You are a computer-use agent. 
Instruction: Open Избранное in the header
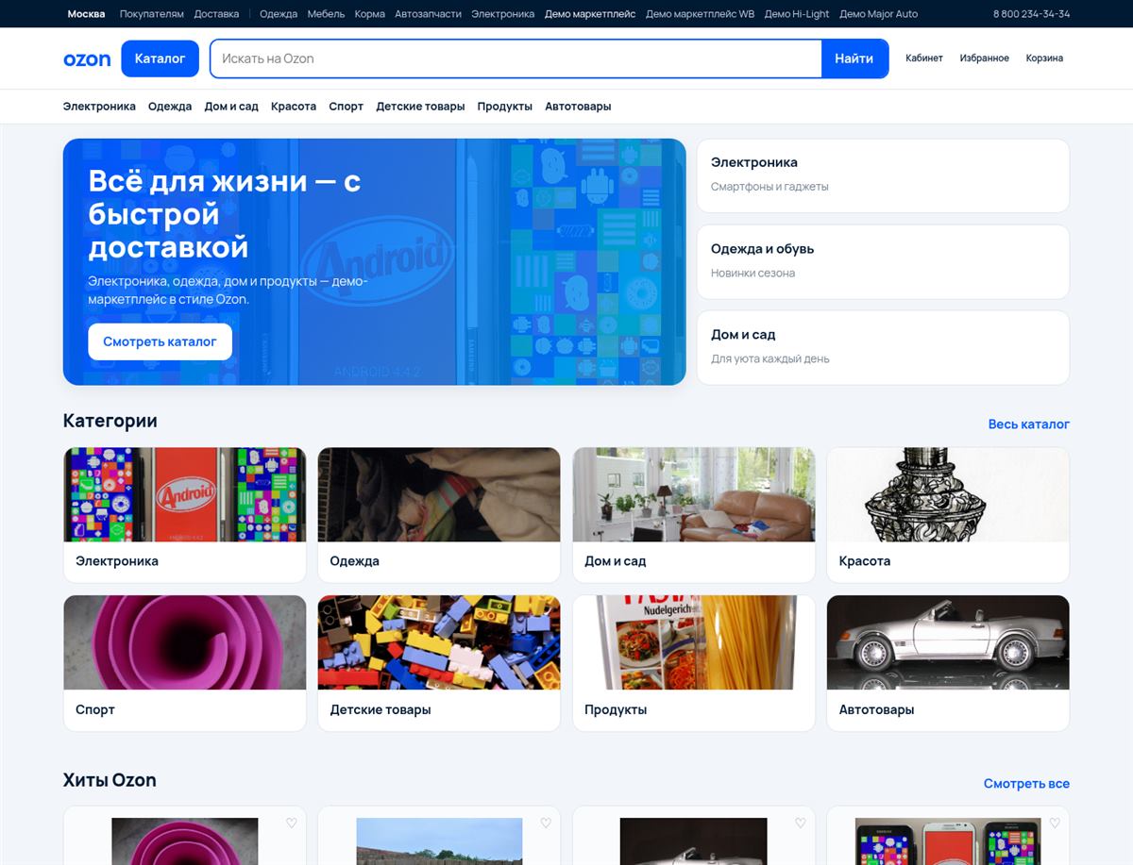[984, 58]
